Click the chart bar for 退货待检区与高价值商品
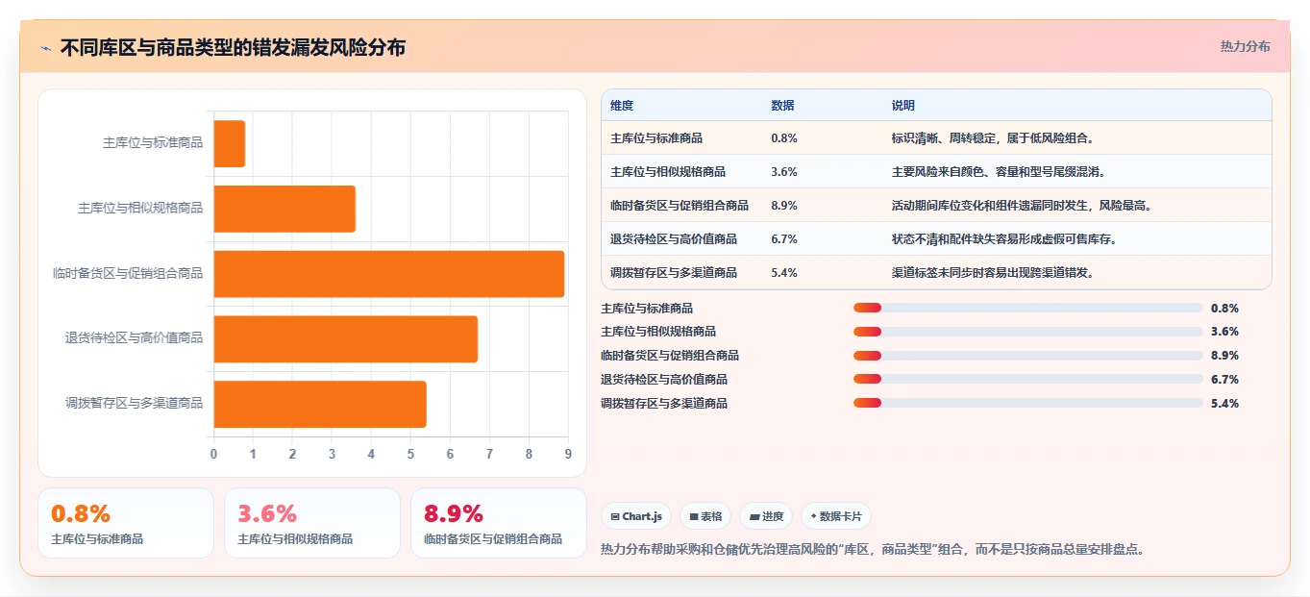This screenshot has width=1310, height=597. (346, 339)
